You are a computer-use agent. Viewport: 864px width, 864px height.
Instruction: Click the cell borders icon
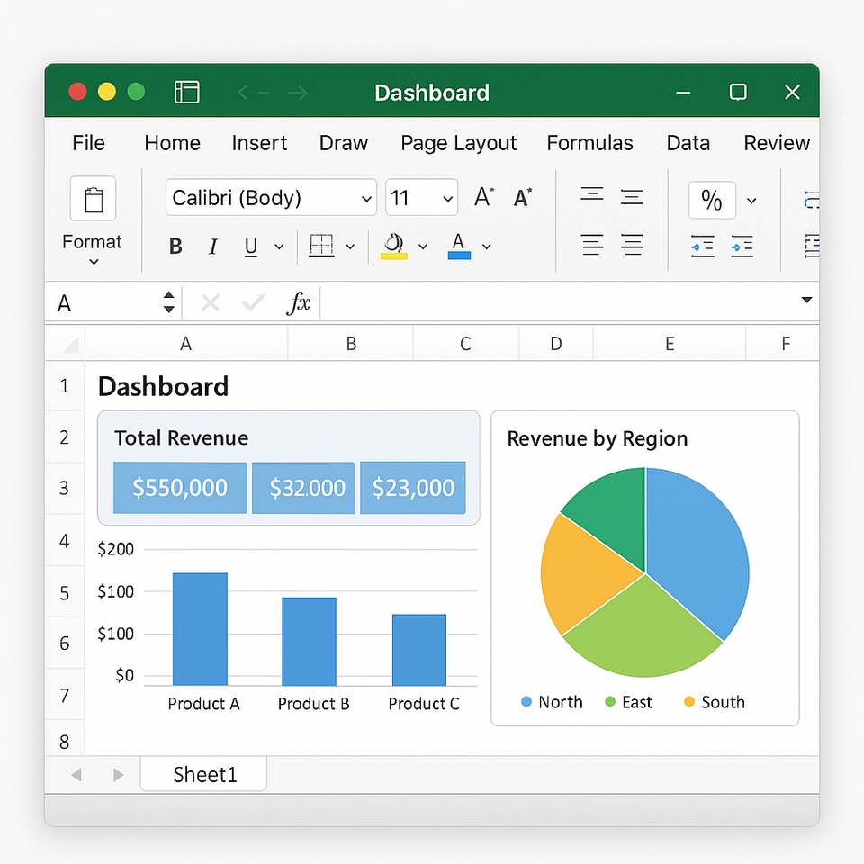pyautogui.click(x=321, y=246)
